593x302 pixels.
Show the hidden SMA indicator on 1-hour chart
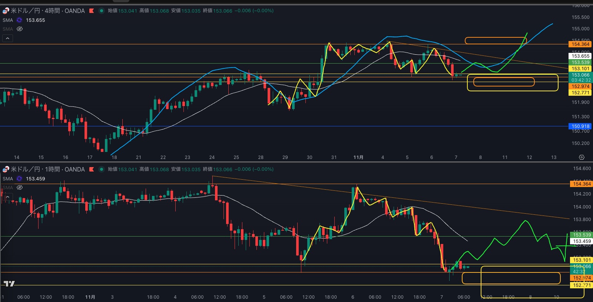tap(20, 187)
